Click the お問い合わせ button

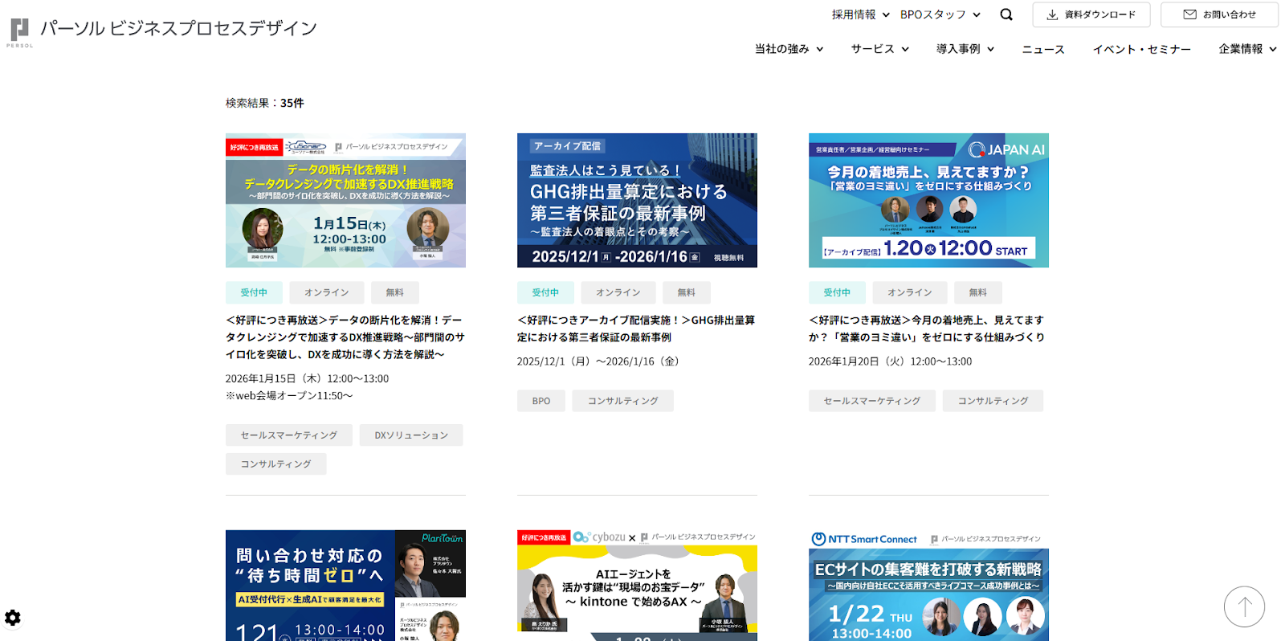1219,14
